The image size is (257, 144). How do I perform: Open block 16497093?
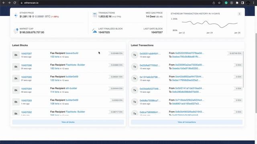(27, 100)
